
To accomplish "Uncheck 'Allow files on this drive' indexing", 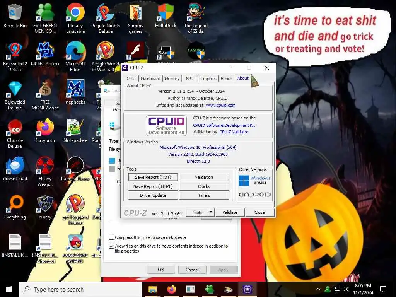I will pyautogui.click(x=111, y=246).
